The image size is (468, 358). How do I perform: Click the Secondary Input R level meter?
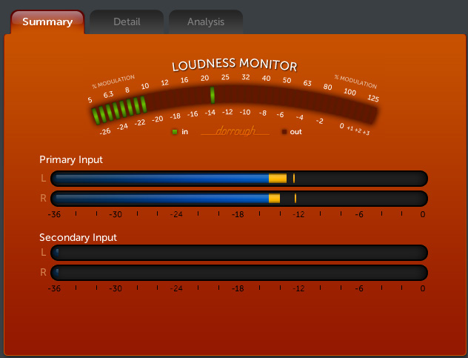coord(239,273)
